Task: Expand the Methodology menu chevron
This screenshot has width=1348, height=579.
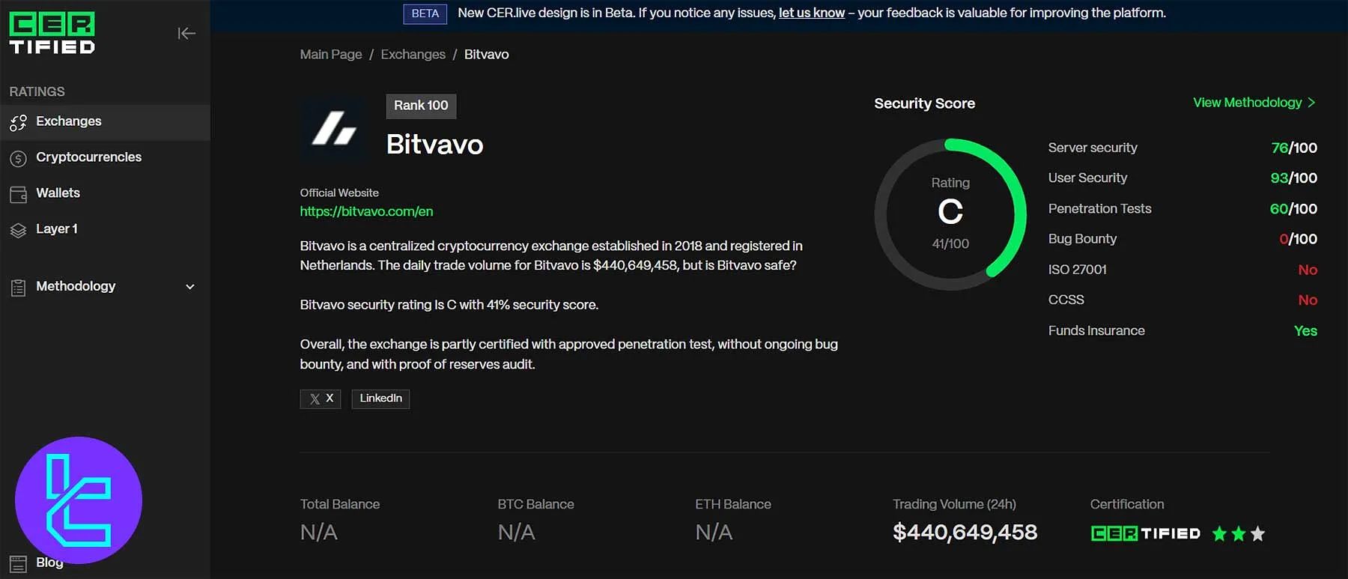Action: coord(190,287)
